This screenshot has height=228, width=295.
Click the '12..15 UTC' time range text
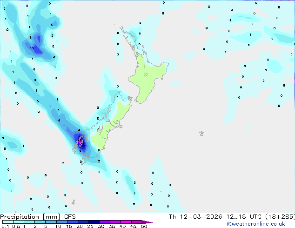(x=244, y=217)
